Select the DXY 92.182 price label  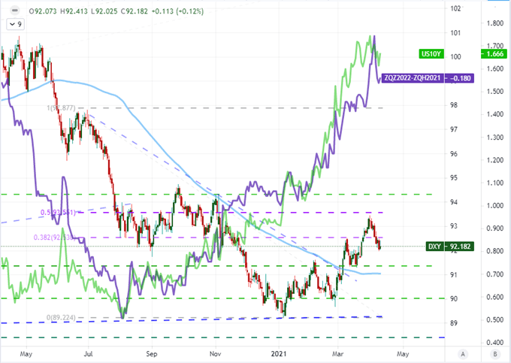click(x=449, y=247)
